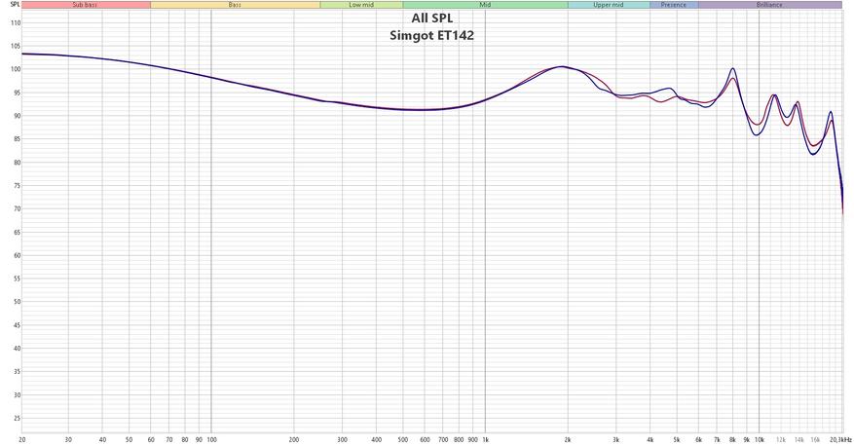Click the 500 Hz frequency axis label
854x446 pixels.
[x=403, y=439]
